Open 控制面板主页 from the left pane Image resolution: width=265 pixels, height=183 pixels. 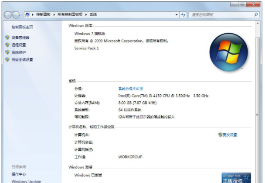(x=22, y=27)
